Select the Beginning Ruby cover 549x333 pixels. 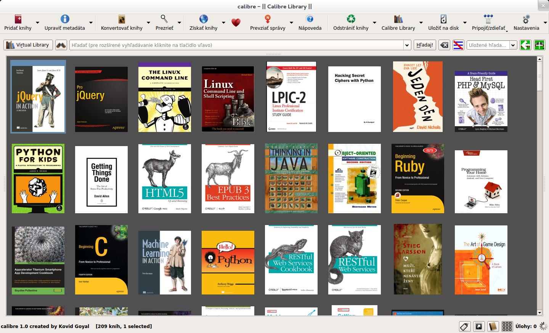coord(418,179)
